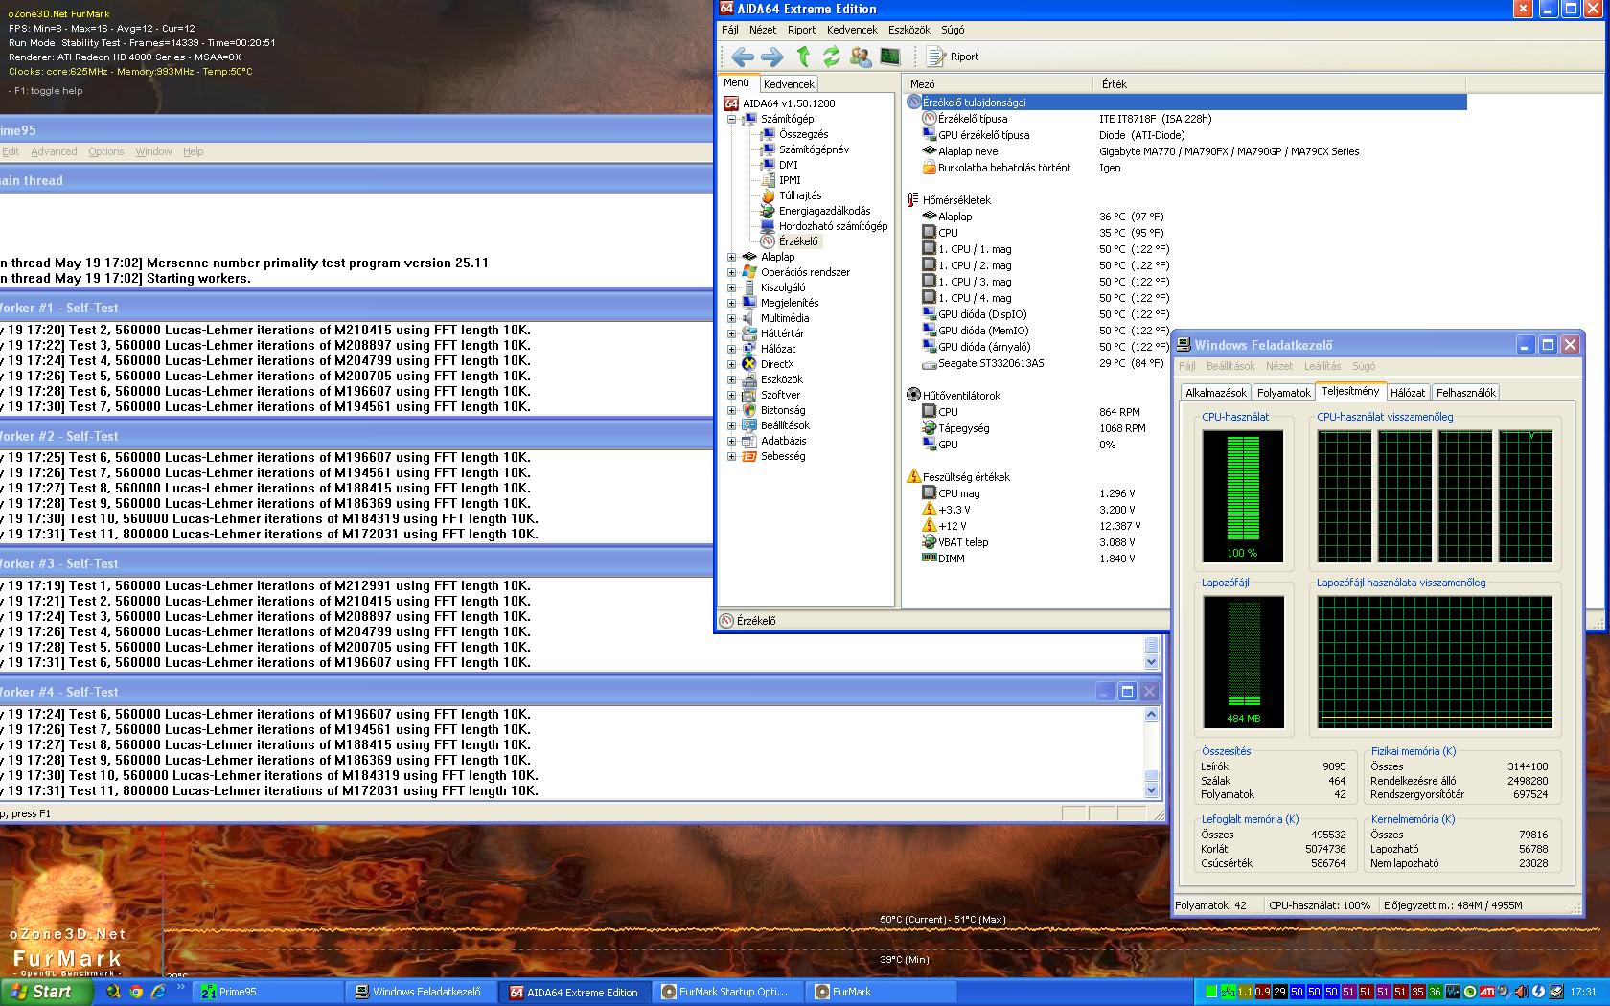Refresh the AIDA64 sensor page

(x=831, y=57)
